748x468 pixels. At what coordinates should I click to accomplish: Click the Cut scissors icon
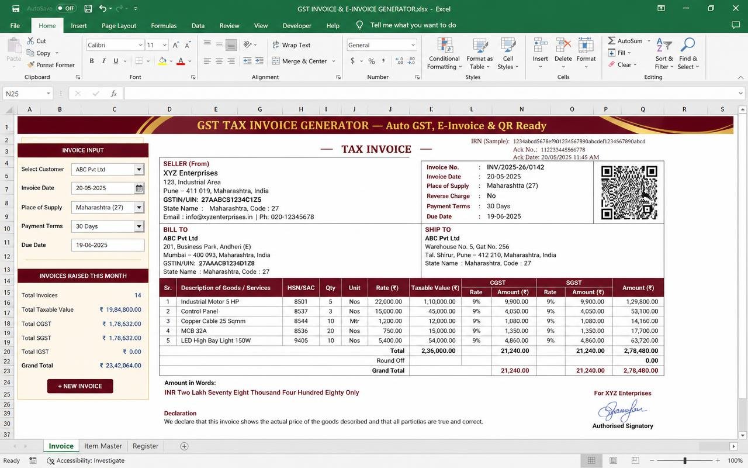coord(30,41)
